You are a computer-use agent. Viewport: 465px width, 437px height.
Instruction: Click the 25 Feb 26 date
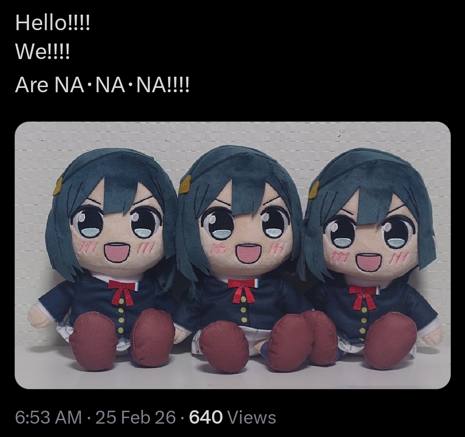click(136, 417)
